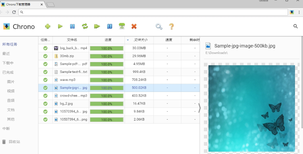This screenshot has width=303, height=154.
Task: Collapse the details panel with side chevron
Action: 199,108
